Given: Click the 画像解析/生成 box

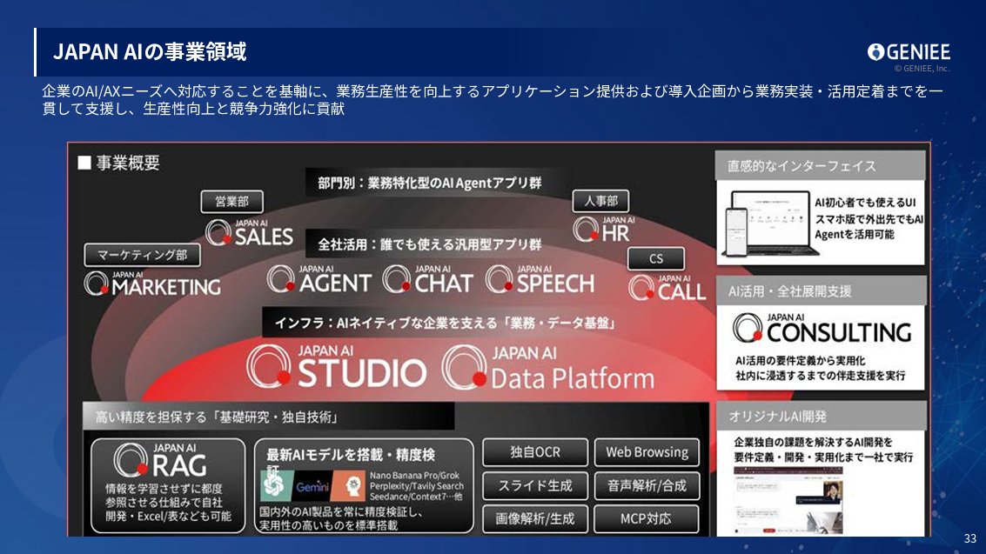Looking at the screenshot, I should [x=535, y=519].
